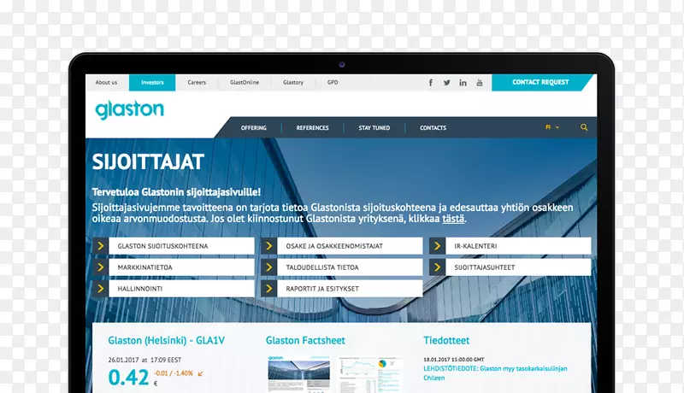Viewport: 684px width, 393px height.
Task: Open the Careers tab
Action: pos(197,82)
